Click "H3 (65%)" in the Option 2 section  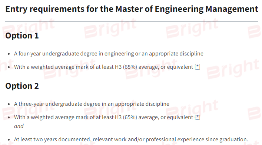[126, 117]
